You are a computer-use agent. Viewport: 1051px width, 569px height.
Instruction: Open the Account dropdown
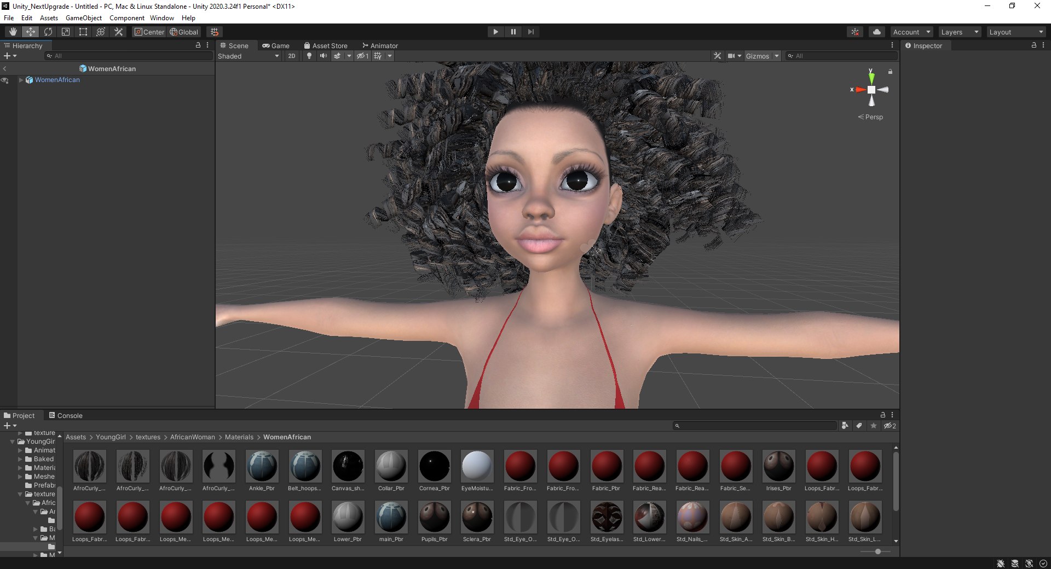[911, 32]
